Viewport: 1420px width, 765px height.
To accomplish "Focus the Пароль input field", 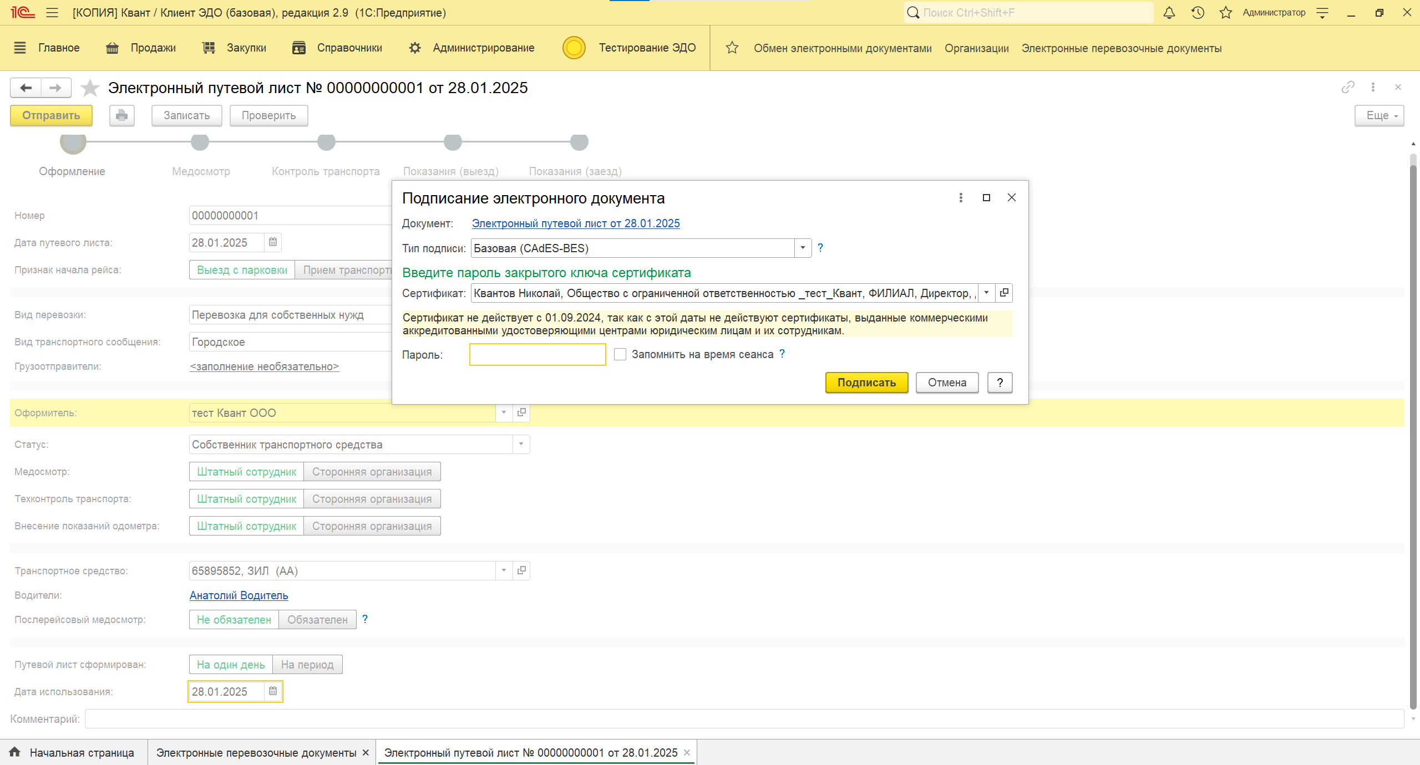I will click(537, 354).
